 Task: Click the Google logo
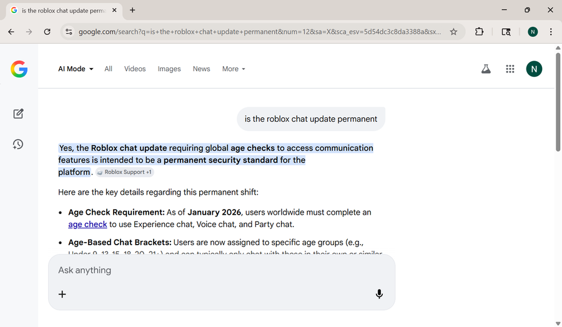point(19,69)
